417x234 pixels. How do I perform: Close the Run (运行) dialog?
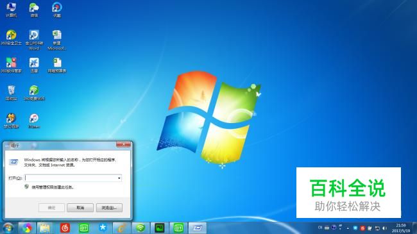(x=123, y=144)
